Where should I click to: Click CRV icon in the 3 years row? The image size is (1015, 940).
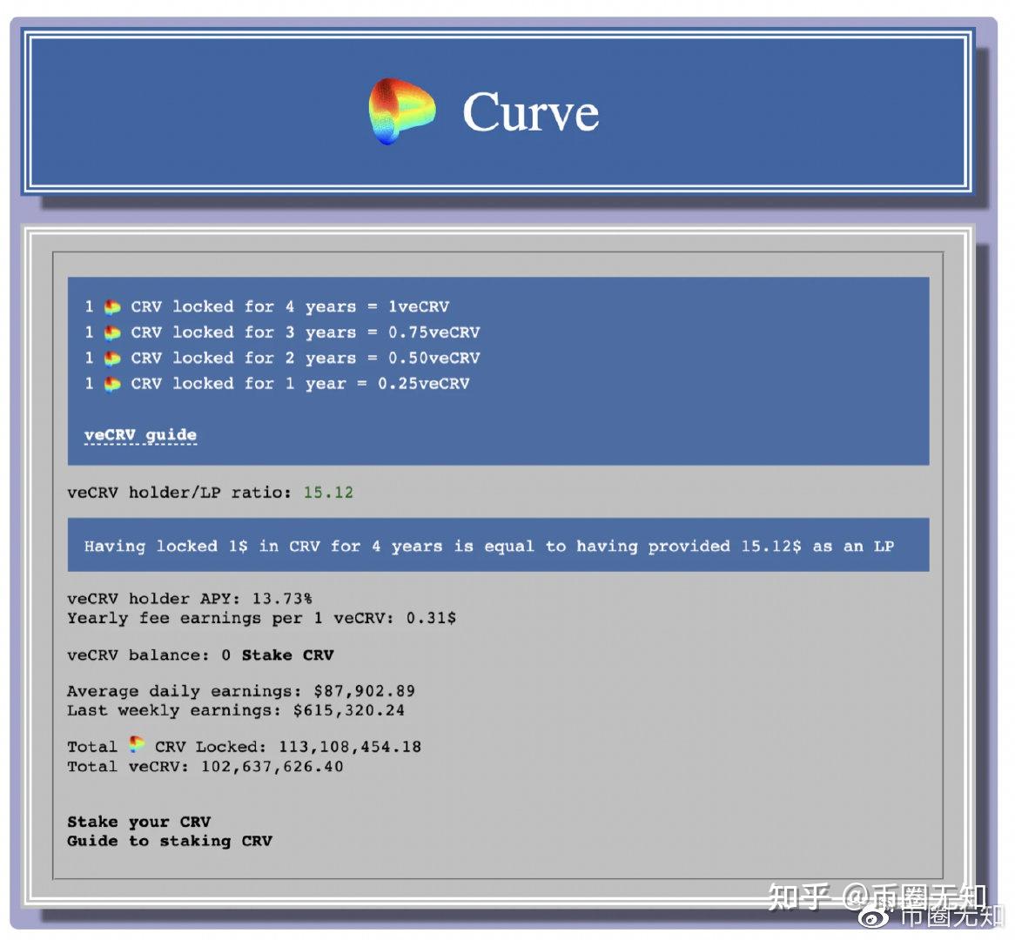point(112,332)
